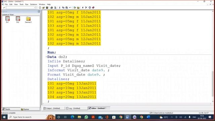This screenshot has height=121, width=215.
Task: Click the 'Data ds2;' line
Action: (57, 57)
